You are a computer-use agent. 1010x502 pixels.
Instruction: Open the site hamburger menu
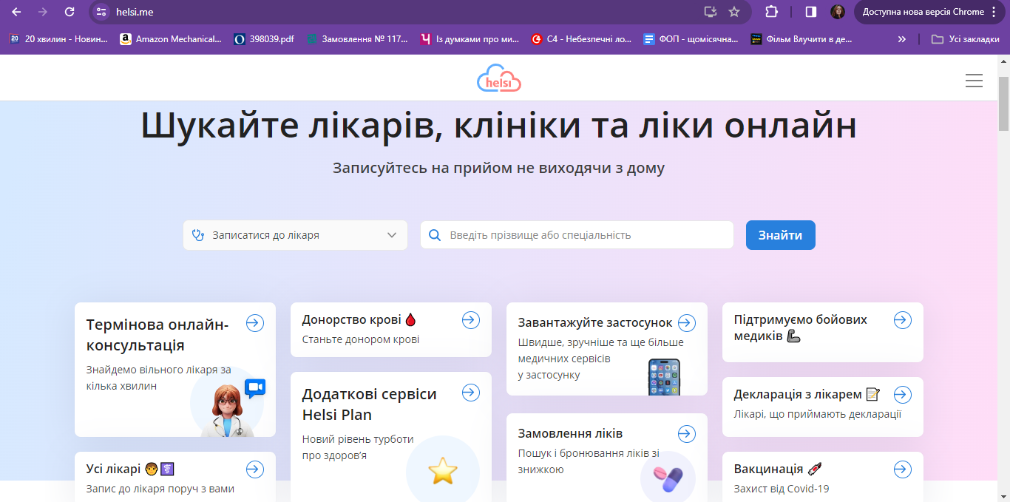tap(974, 81)
